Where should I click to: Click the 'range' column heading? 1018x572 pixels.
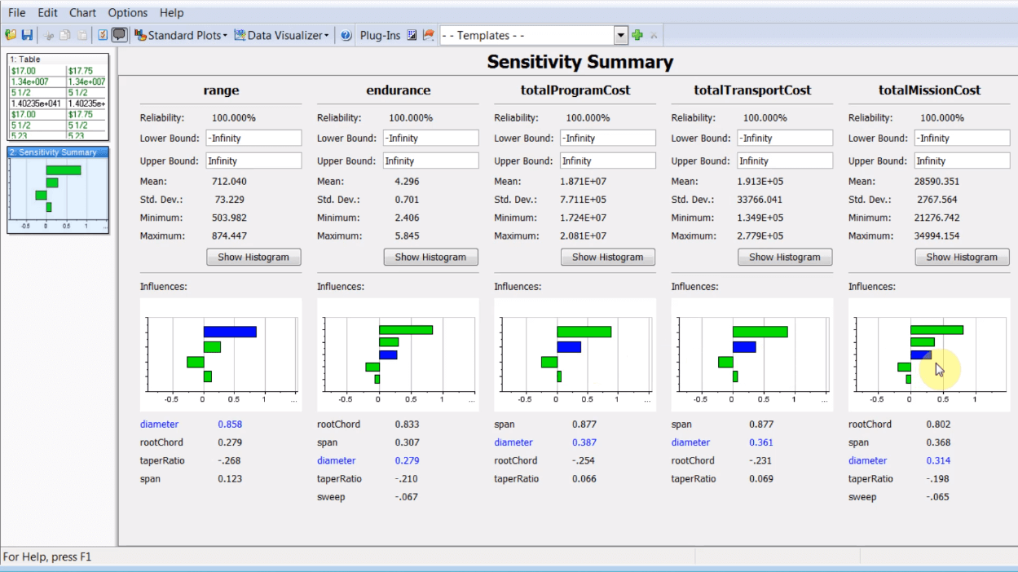tap(222, 90)
